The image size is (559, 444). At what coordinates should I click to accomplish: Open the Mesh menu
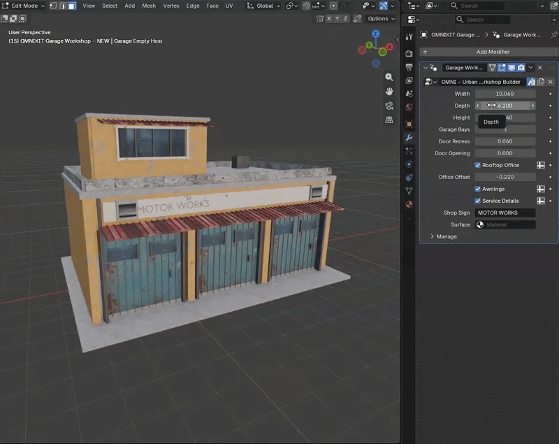(149, 6)
